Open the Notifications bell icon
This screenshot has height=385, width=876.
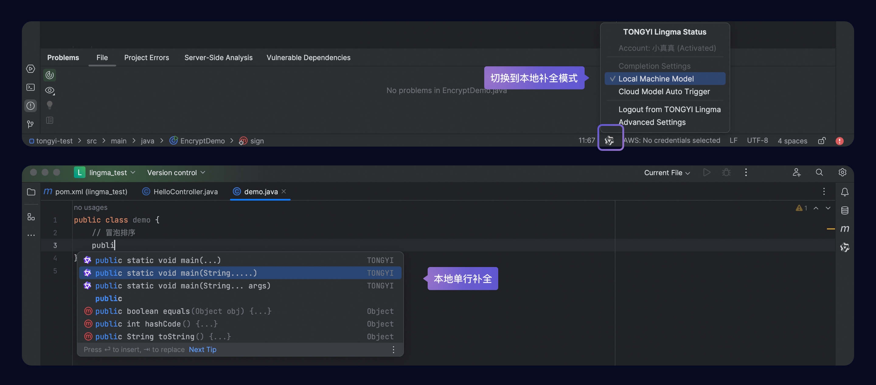pyautogui.click(x=845, y=192)
